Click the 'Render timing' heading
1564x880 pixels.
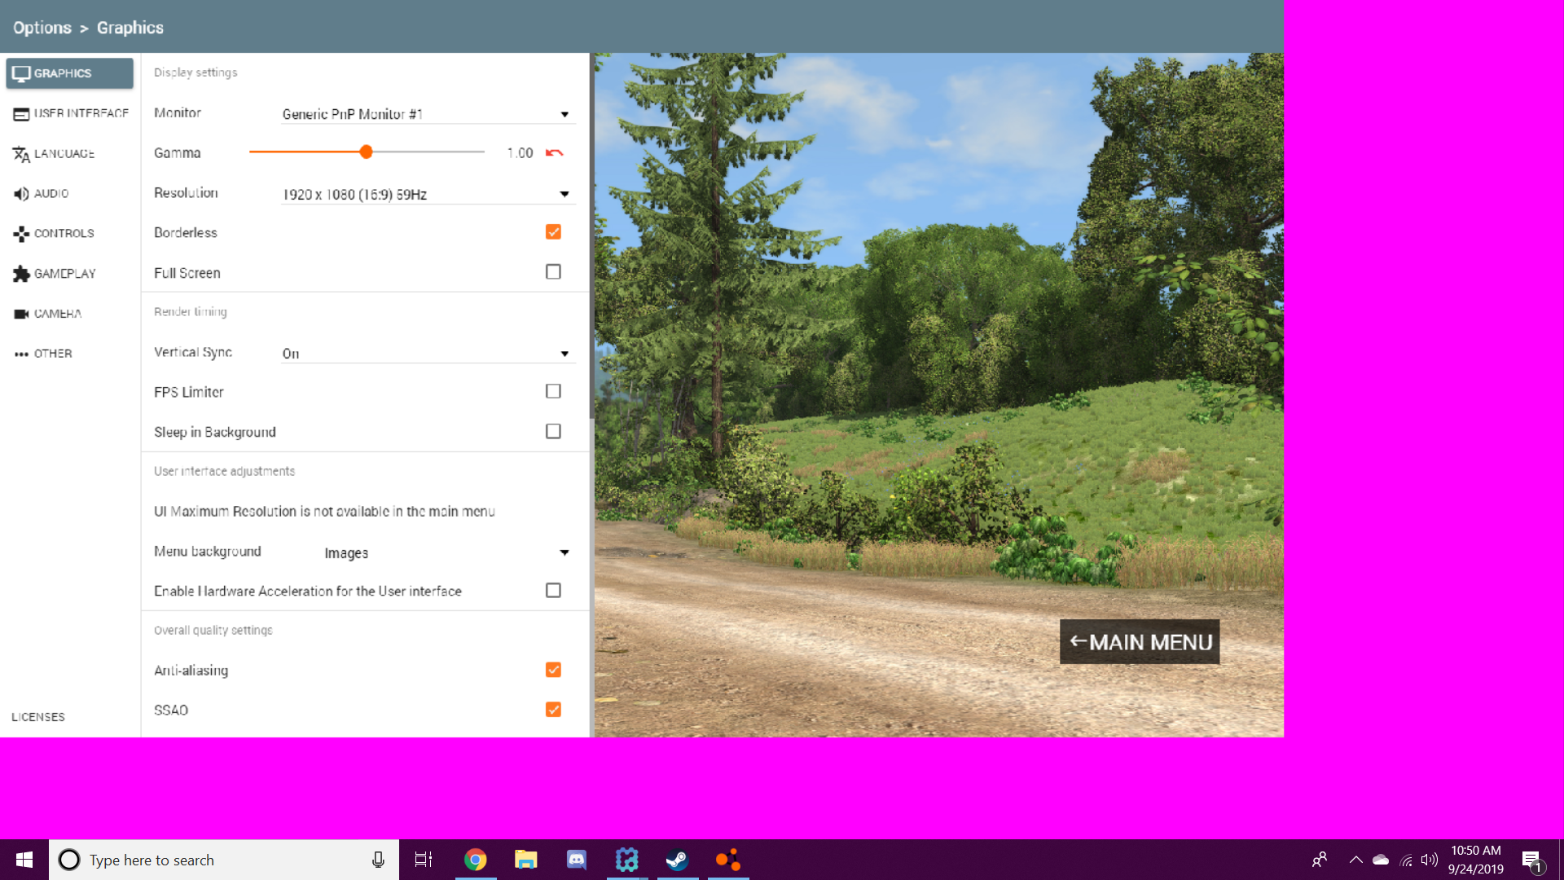click(191, 312)
